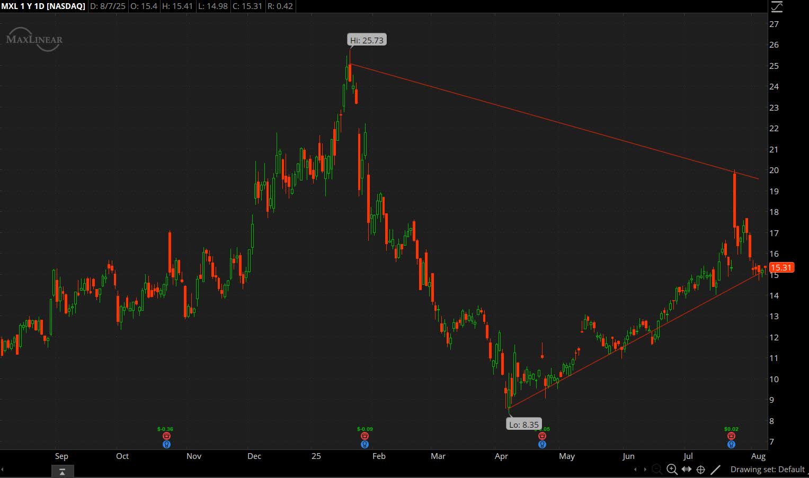Click the Hi: 25.73 annotation label

(367, 39)
